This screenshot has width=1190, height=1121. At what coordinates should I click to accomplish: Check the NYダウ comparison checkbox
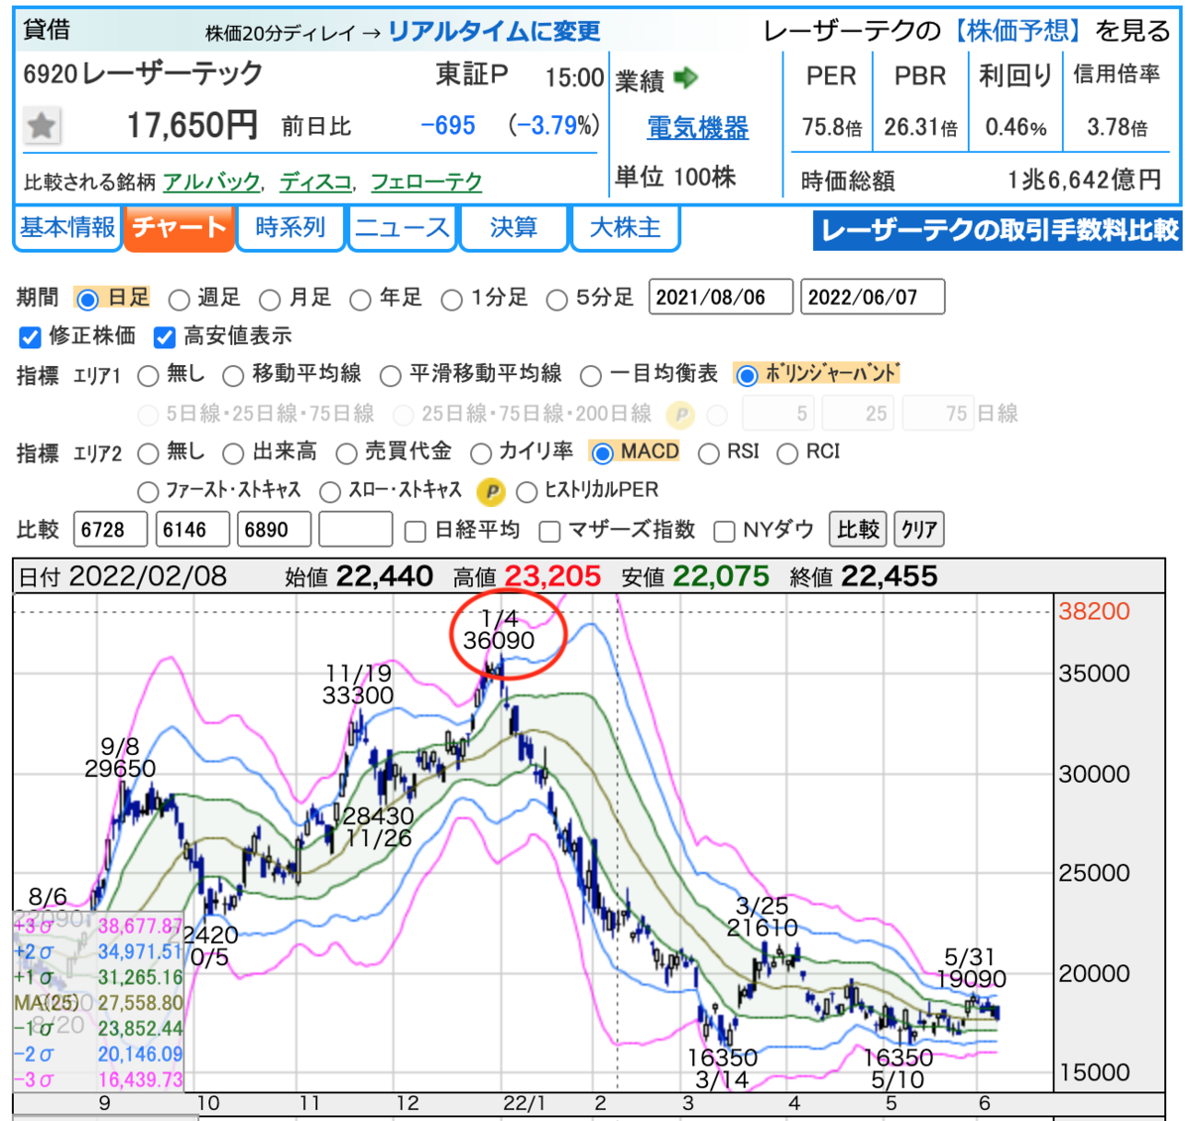pos(725,531)
